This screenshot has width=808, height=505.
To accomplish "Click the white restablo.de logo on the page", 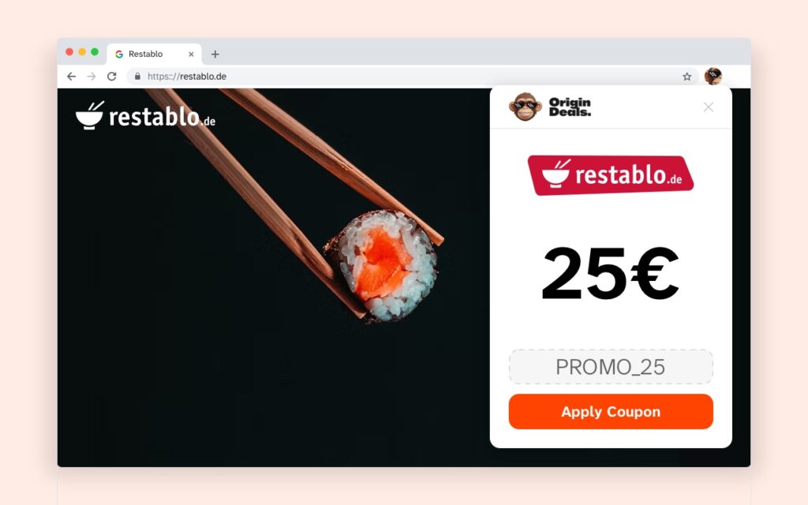I will 145,115.
